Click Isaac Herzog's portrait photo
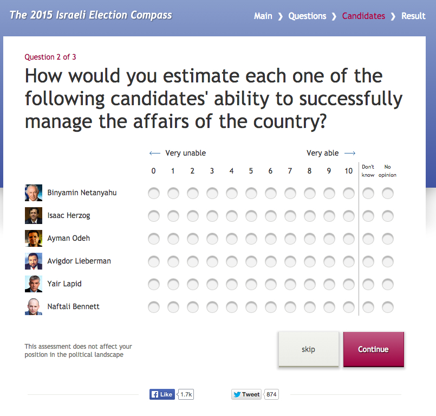This screenshot has height=416, width=436. pyautogui.click(x=33, y=215)
